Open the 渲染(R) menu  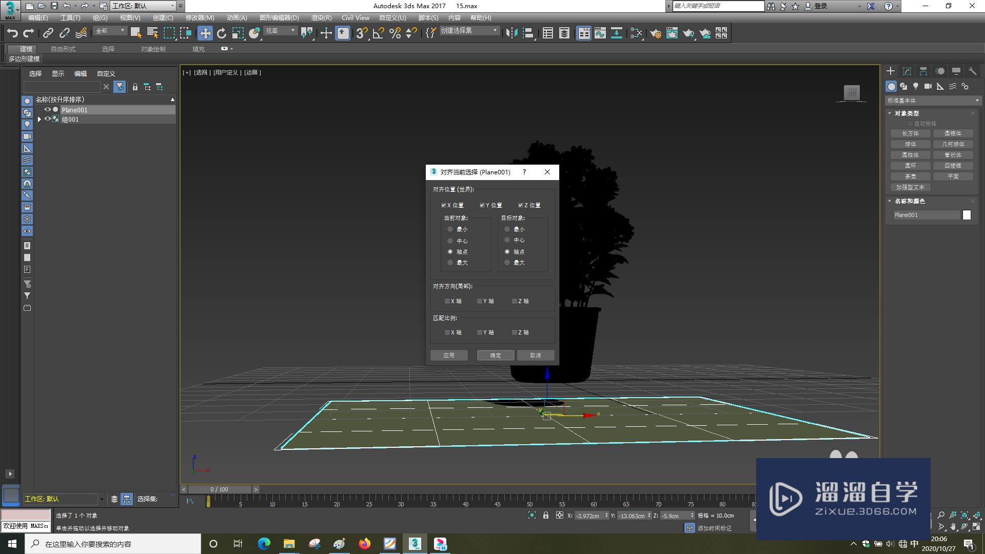click(321, 18)
